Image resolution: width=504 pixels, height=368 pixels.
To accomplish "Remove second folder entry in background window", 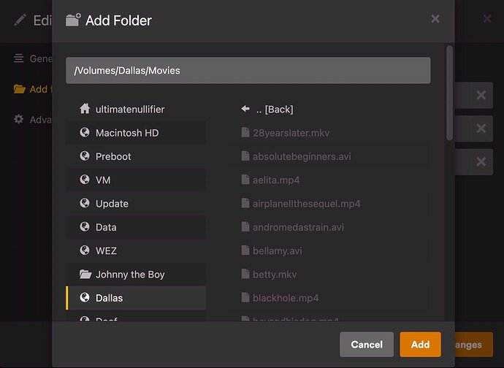I will [481, 129].
